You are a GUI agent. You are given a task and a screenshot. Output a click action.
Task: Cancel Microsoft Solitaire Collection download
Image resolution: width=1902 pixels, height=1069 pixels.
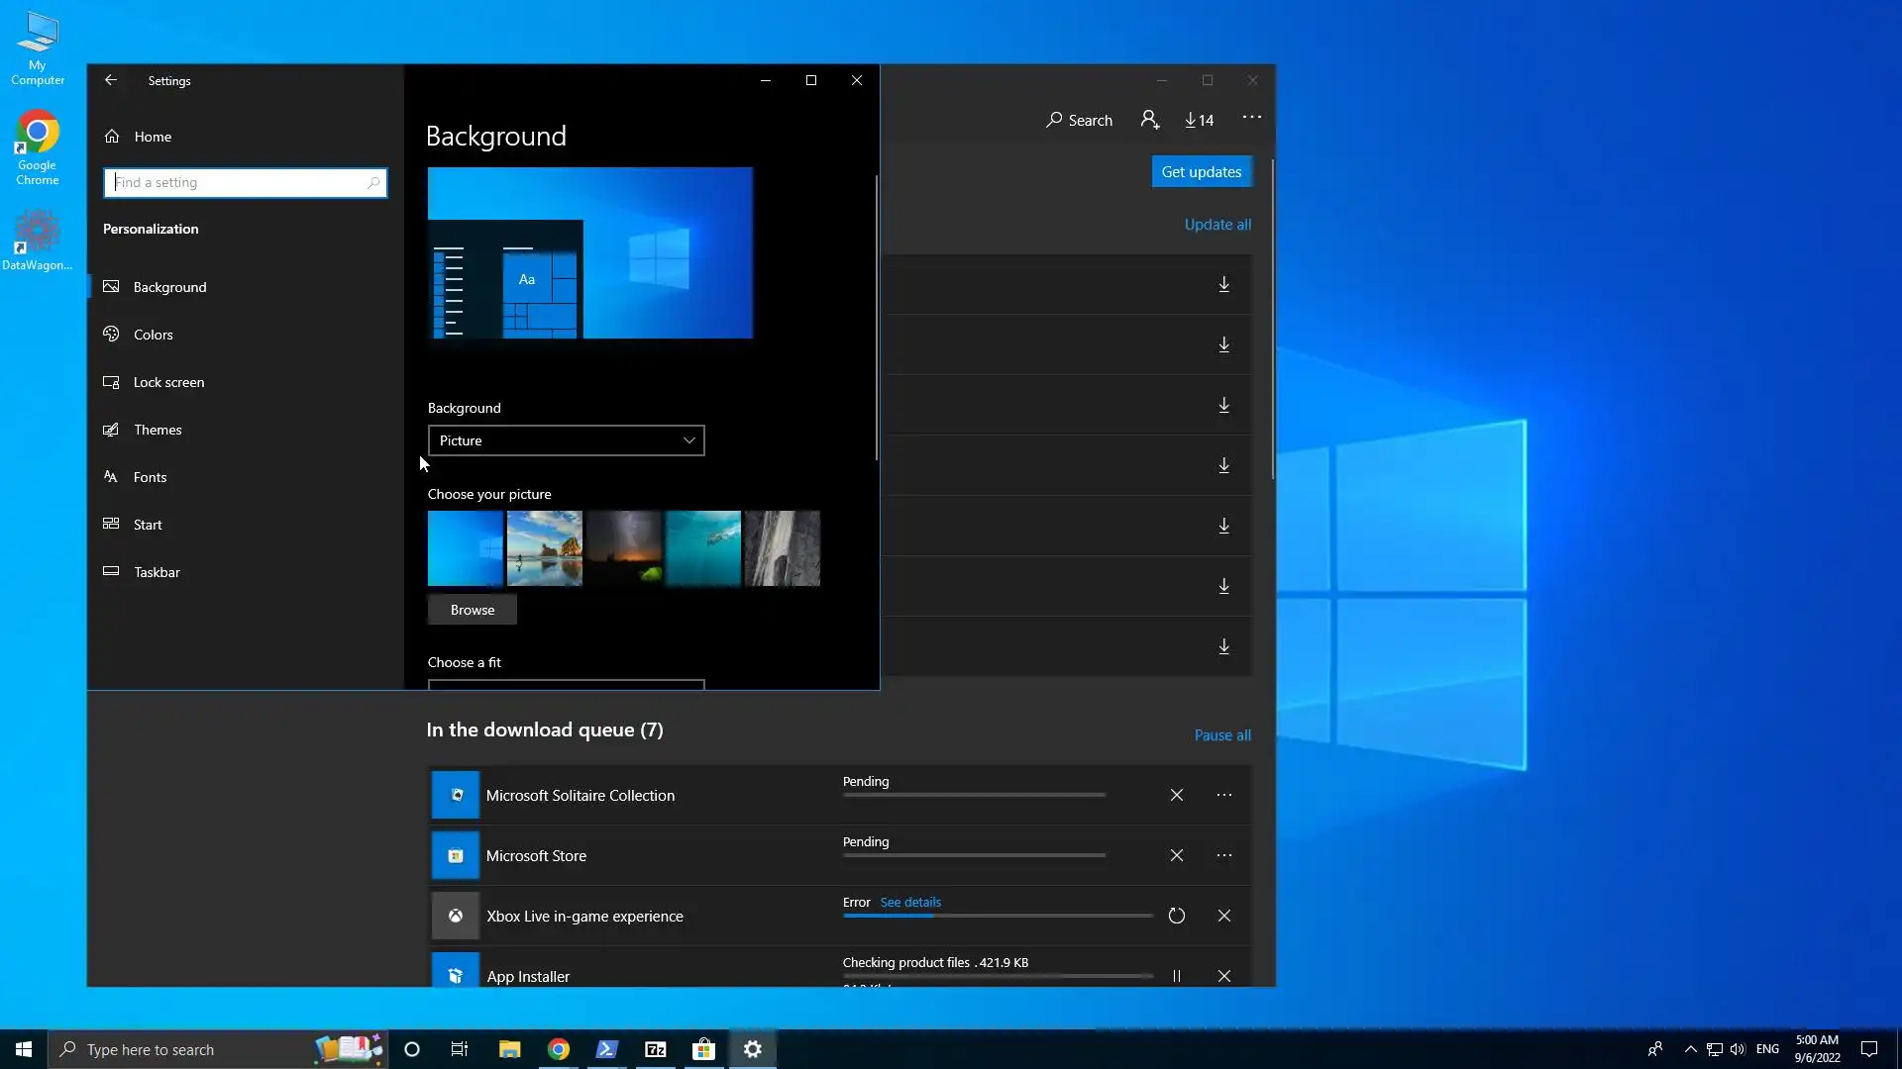click(x=1176, y=795)
